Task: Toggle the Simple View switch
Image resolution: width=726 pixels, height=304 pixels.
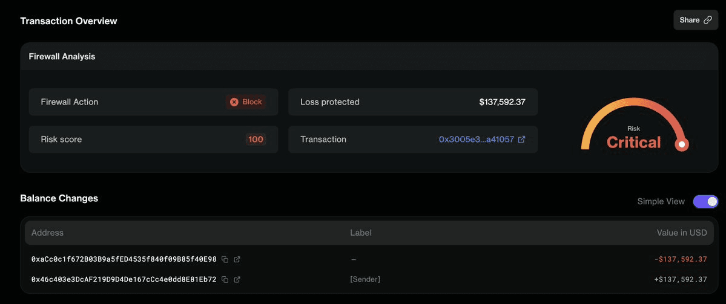Action: coord(705,201)
